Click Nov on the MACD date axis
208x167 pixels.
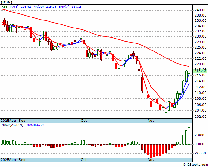[x=151, y=160]
